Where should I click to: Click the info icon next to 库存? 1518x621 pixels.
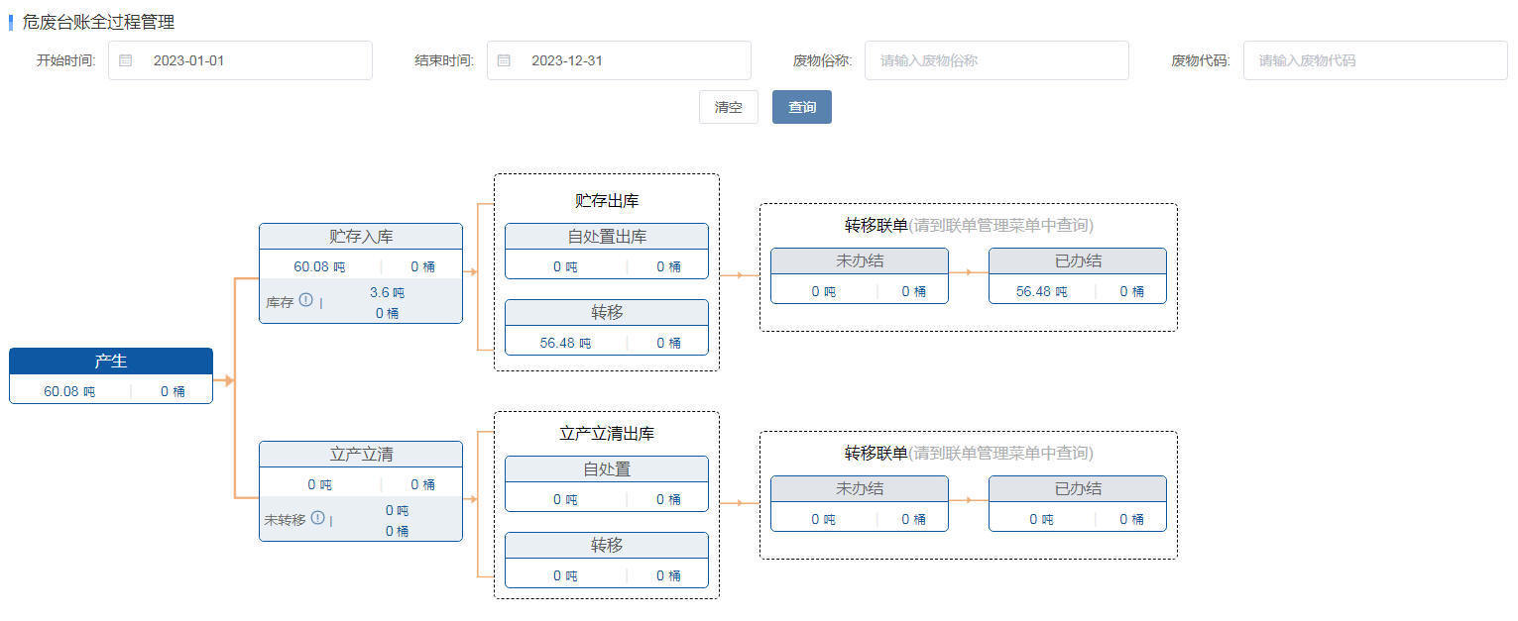pos(306,300)
